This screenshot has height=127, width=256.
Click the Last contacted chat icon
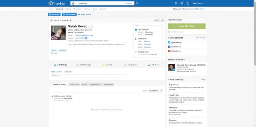tap(136, 30)
